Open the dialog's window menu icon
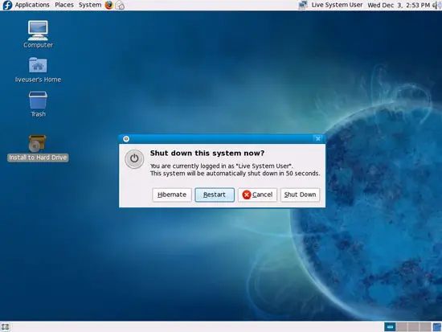Image resolution: width=442 pixels, height=332 pixels. pyautogui.click(x=126, y=139)
